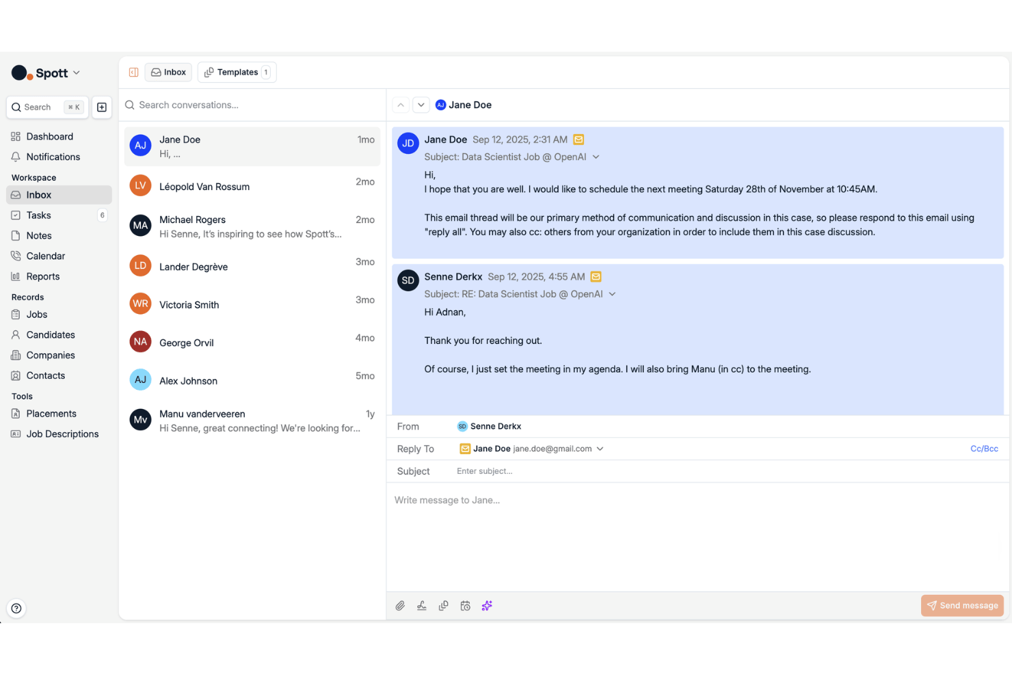
Task: Switch to the Templates tab
Action: 237,72
